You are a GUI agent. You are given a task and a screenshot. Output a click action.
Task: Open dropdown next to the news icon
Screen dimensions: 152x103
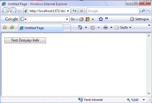click(x=93, y=19)
